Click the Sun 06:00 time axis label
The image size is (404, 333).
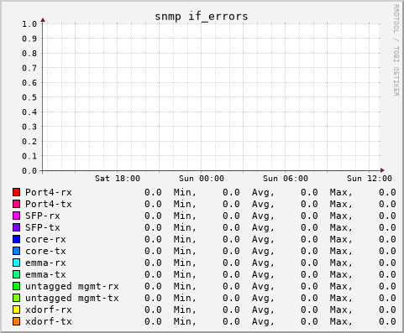coord(286,179)
